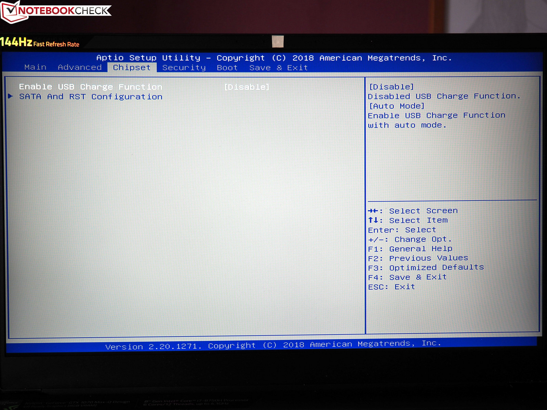Switch to Save & Exit tab
The width and height of the screenshot is (547, 410).
(x=279, y=68)
